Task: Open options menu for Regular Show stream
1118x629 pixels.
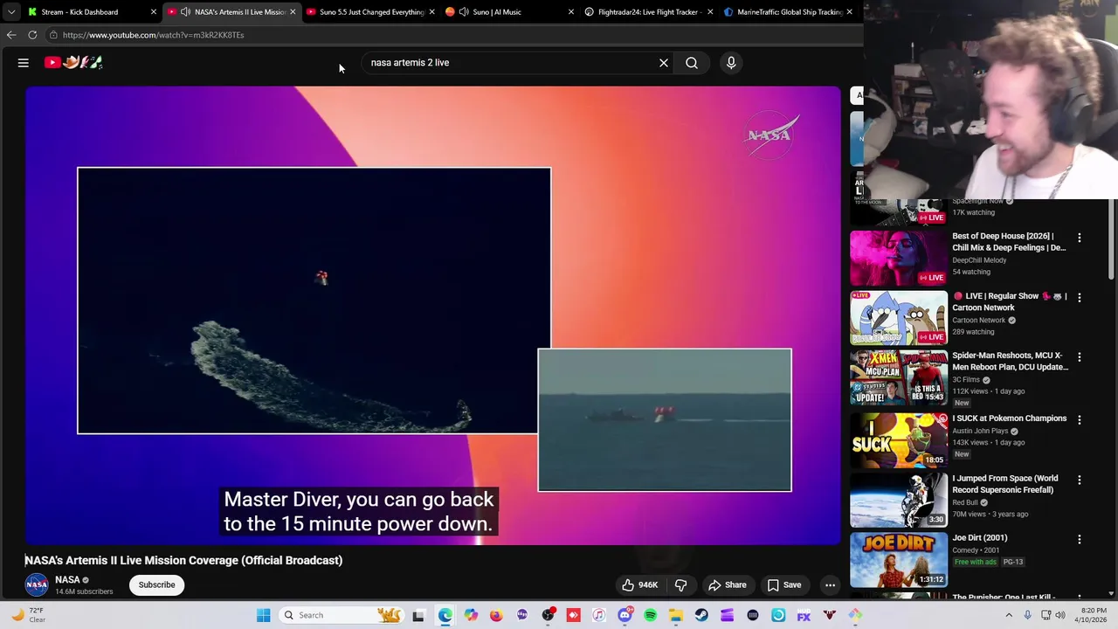Action: 1080,298
